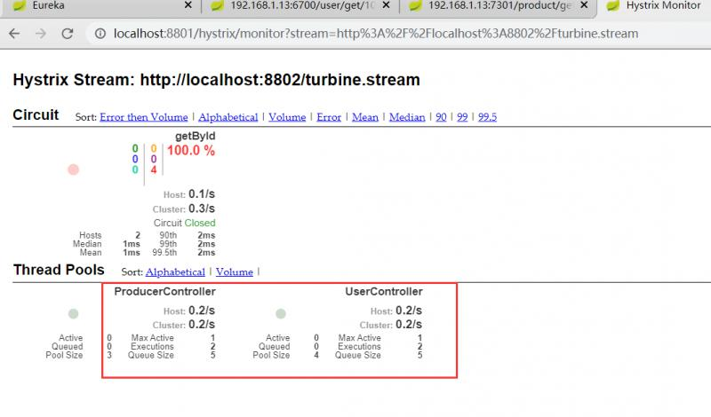Click the 99.5th latency value 2ms
The width and height of the screenshot is (711, 417).
206,252
